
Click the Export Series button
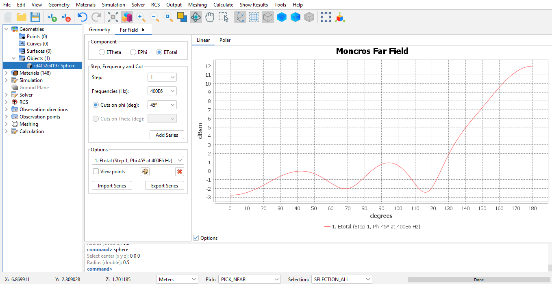click(x=164, y=186)
